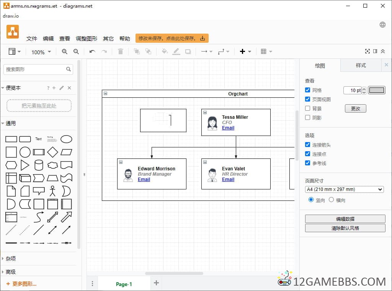Switch to the 样式 tab
Viewport: 392px width, 291px height.
[x=361, y=65]
